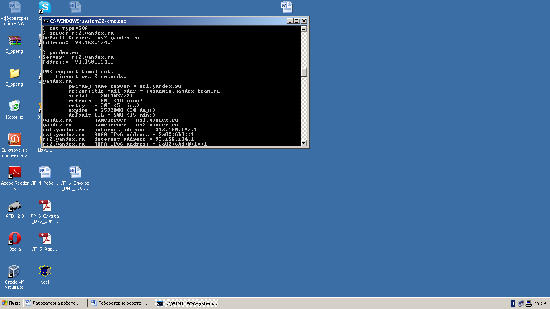550x309 pixels.
Task: Switch to first Лабораторна робота taskbar window
Action: [55, 303]
